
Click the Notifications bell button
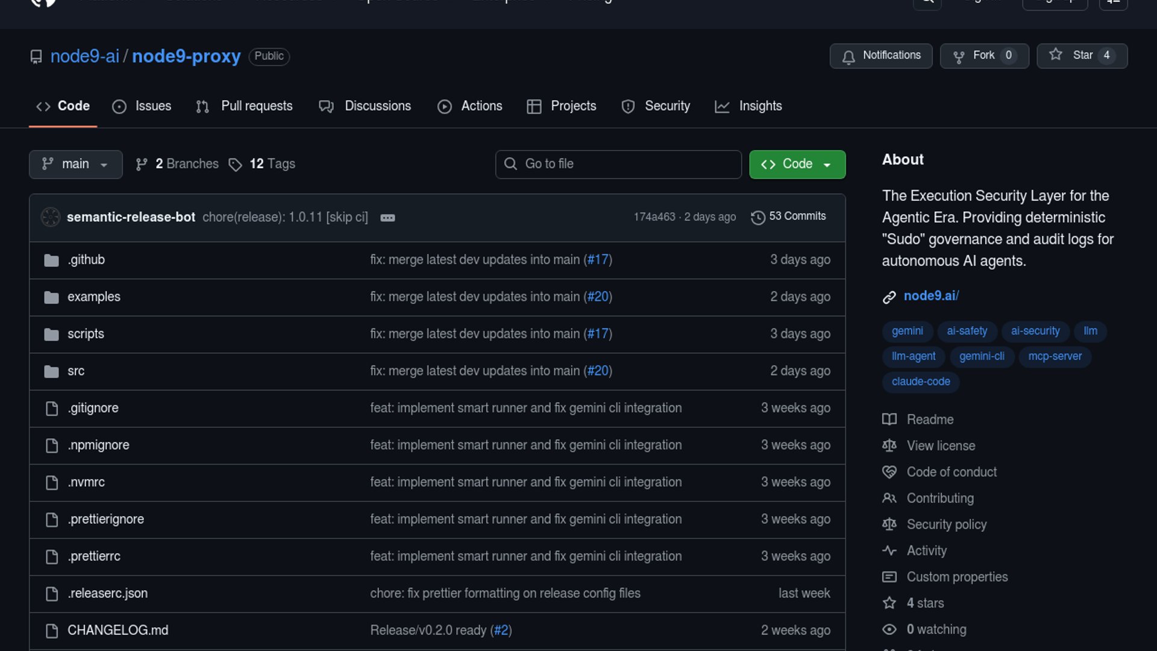(880, 55)
